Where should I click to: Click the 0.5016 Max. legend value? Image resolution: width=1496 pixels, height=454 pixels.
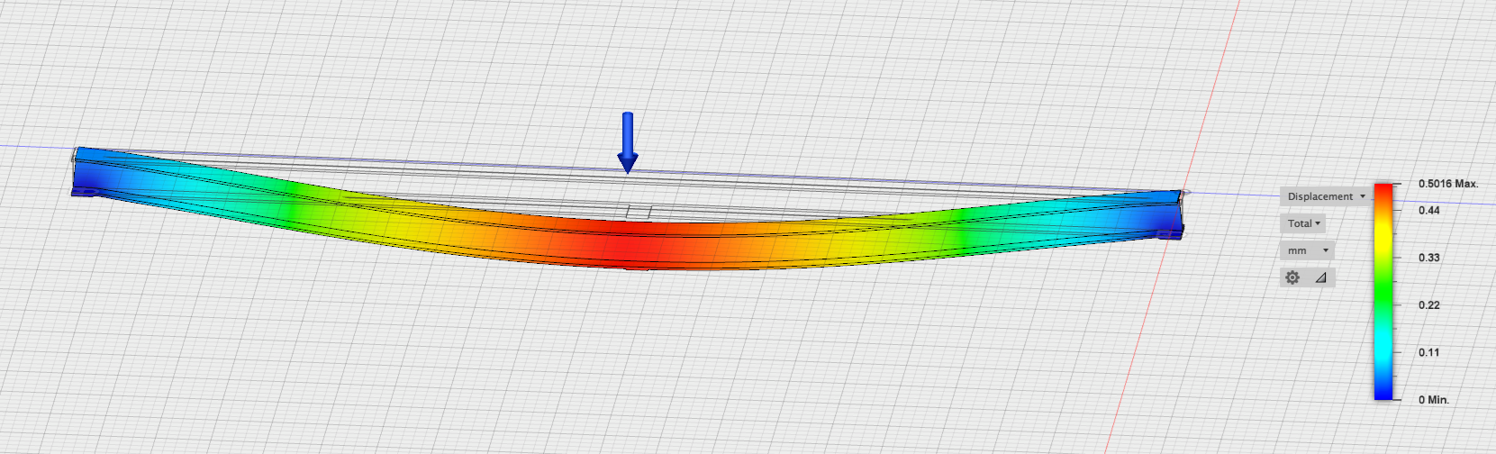click(x=1447, y=184)
